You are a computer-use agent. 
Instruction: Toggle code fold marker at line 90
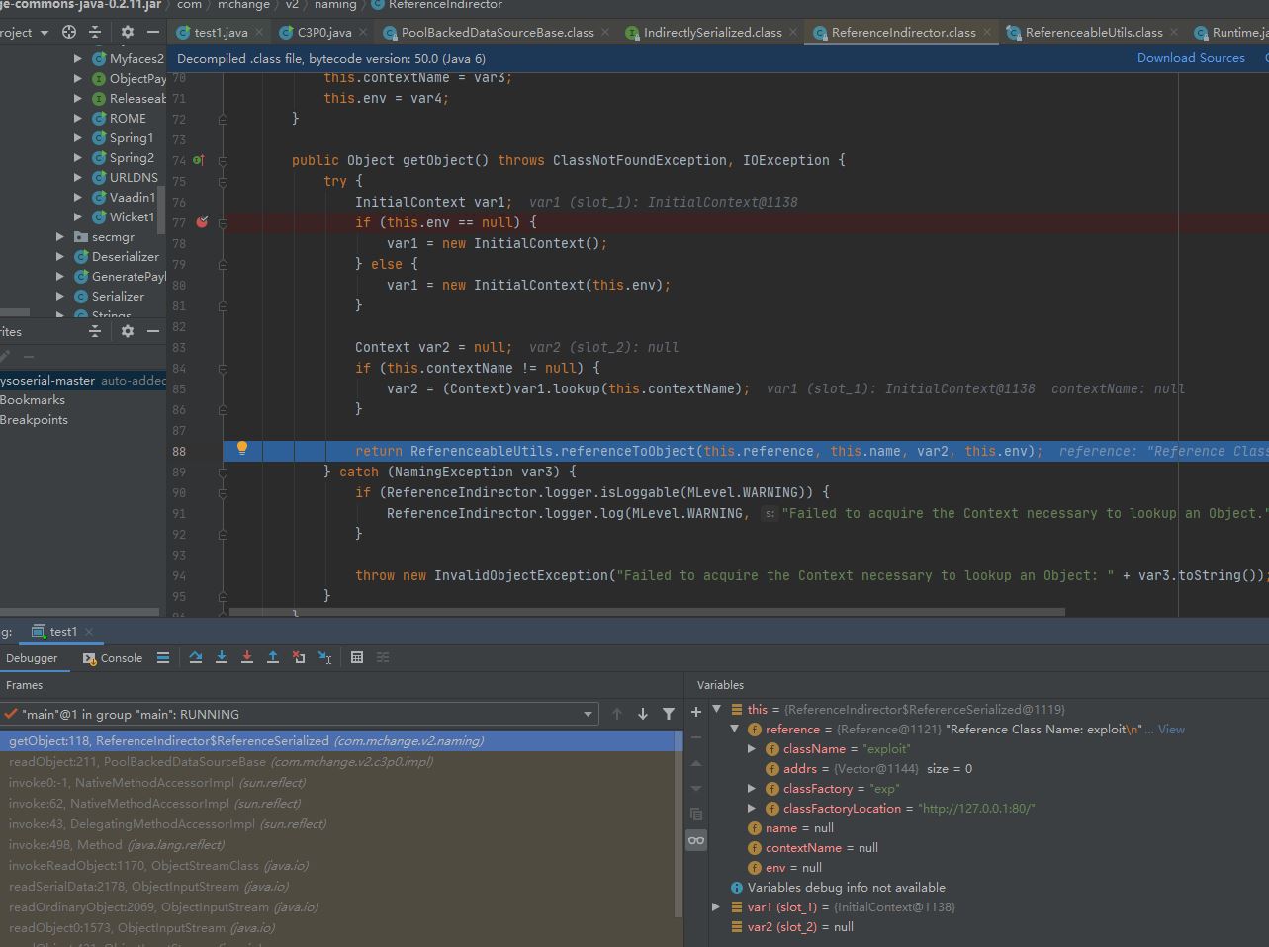(223, 492)
